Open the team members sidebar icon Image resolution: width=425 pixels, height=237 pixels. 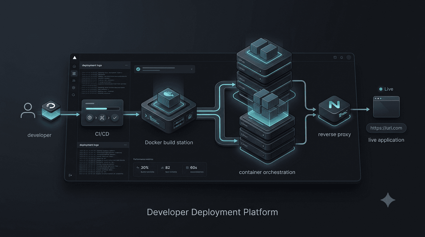click(74, 81)
